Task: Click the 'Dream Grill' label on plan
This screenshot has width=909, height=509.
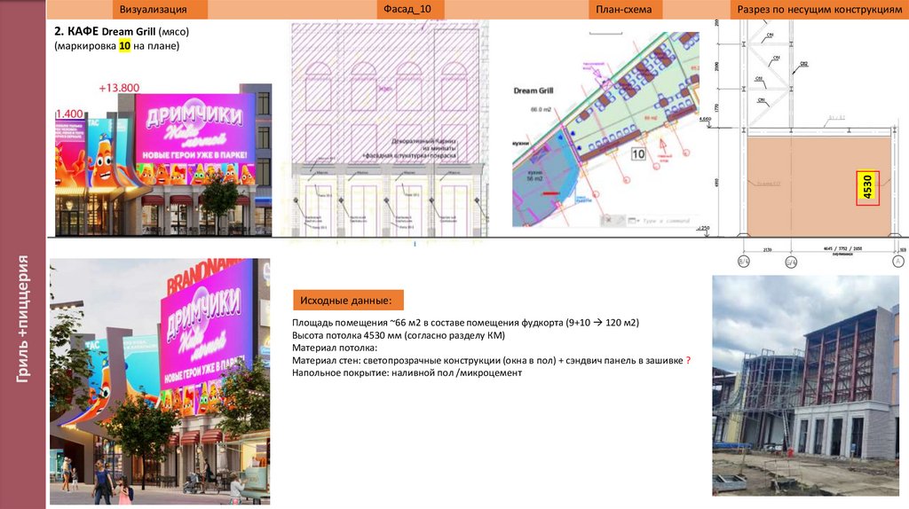Action: point(534,90)
